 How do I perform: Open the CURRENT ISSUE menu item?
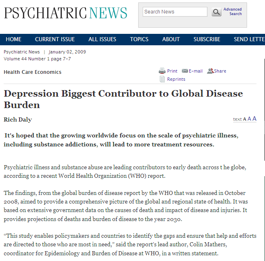(x=55, y=39)
